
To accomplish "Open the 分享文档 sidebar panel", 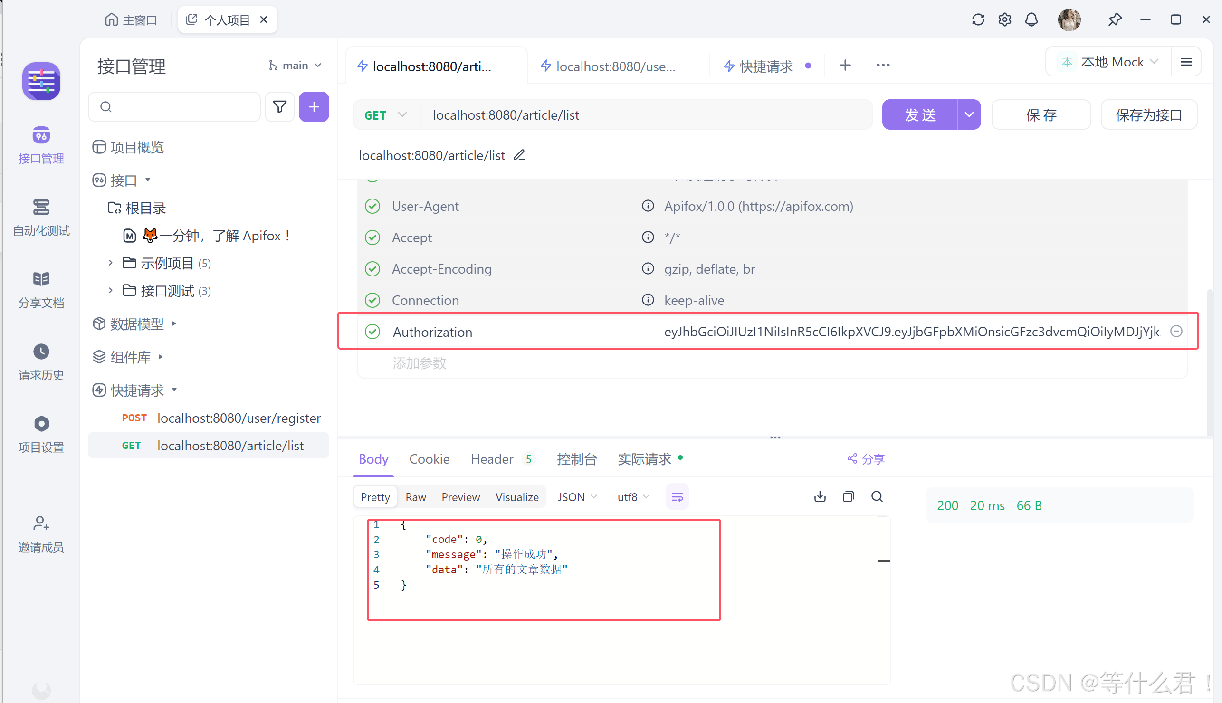I will 41,289.
